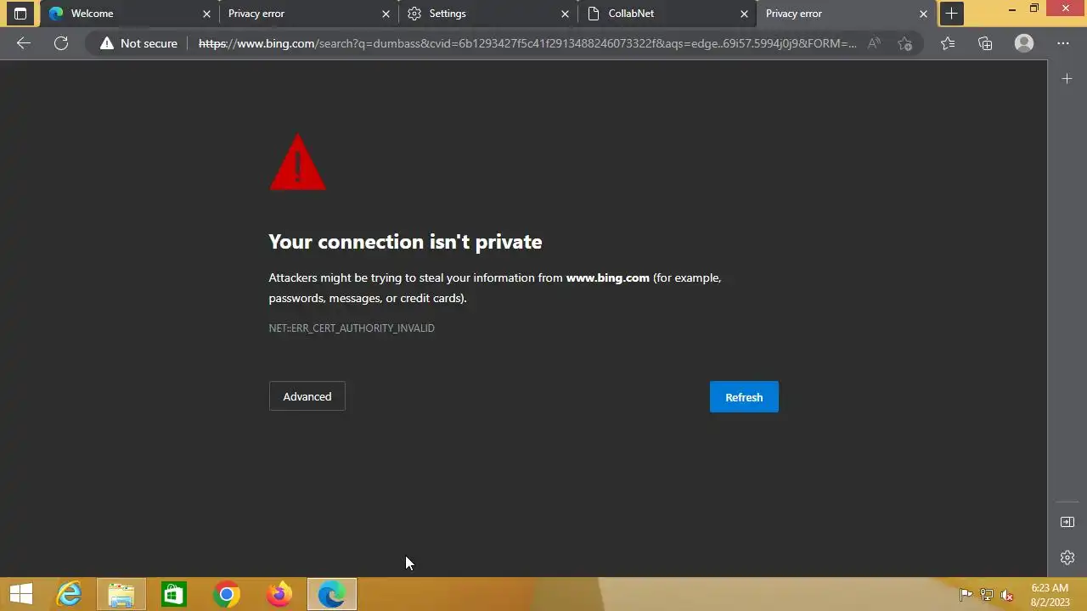Click the Not secure warning indicator
Image resolution: width=1087 pixels, height=611 pixels.
(x=138, y=43)
